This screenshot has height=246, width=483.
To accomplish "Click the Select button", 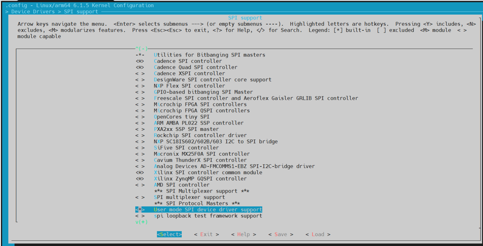I will [169, 234].
